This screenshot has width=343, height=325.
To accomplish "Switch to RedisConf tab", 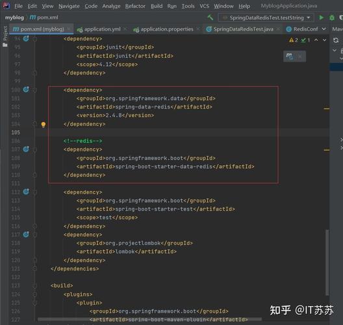I will tap(302, 29).
